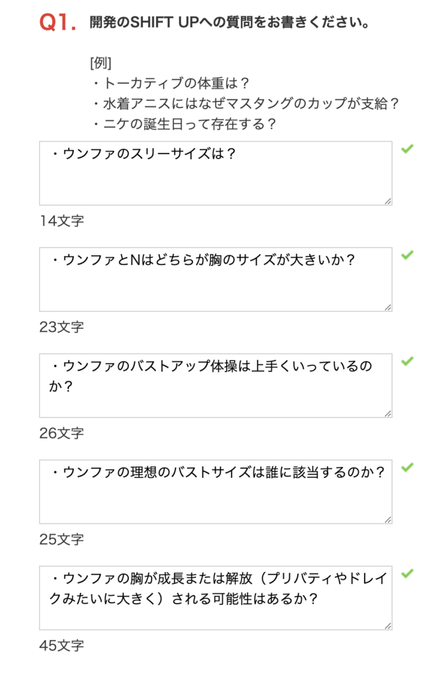
Task: Click the example line about ニケの誕生日
Action: coord(183,124)
